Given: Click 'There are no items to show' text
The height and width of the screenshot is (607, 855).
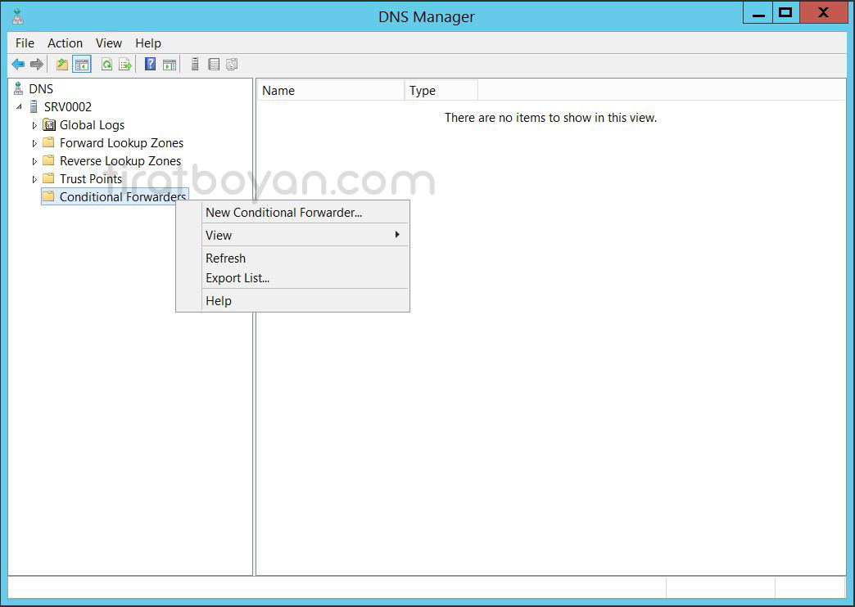Looking at the screenshot, I should click(550, 118).
